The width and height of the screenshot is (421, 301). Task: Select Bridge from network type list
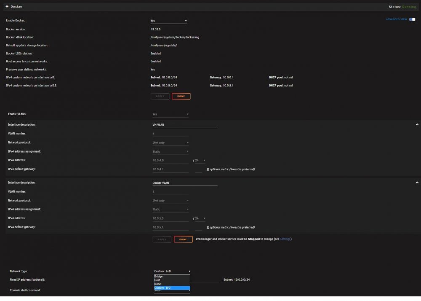click(x=172, y=276)
